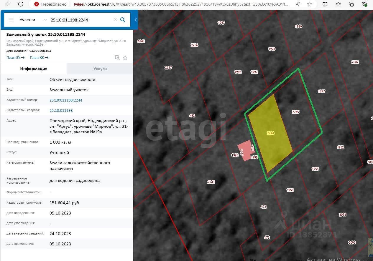Open the 'План КК' link

(x=39, y=58)
